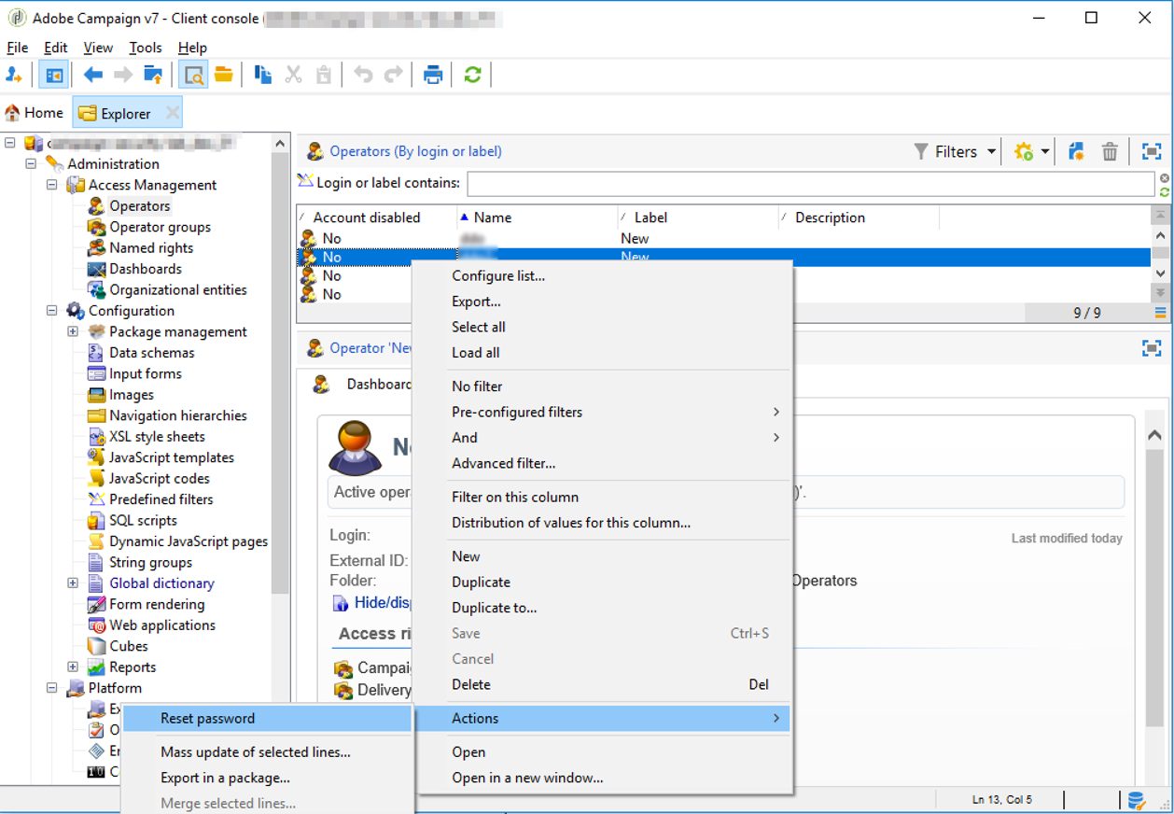Expand the Package management node
The height and width of the screenshot is (814, 1174).
(73, 331)
